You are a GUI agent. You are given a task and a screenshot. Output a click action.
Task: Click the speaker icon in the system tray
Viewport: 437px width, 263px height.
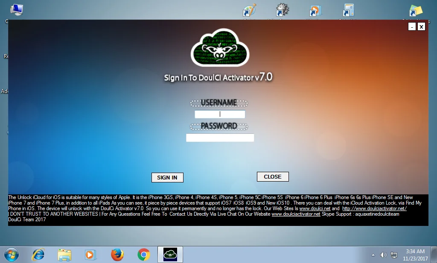(383, 254)
